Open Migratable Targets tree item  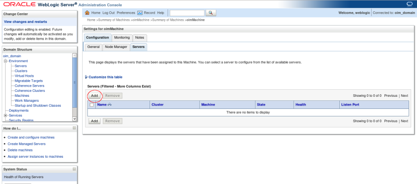[29, 81]
